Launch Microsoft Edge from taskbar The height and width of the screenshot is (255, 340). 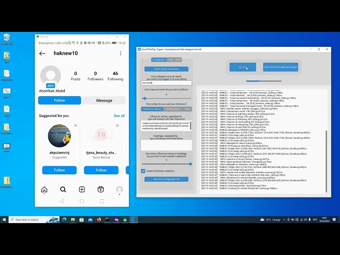point(64,219)
